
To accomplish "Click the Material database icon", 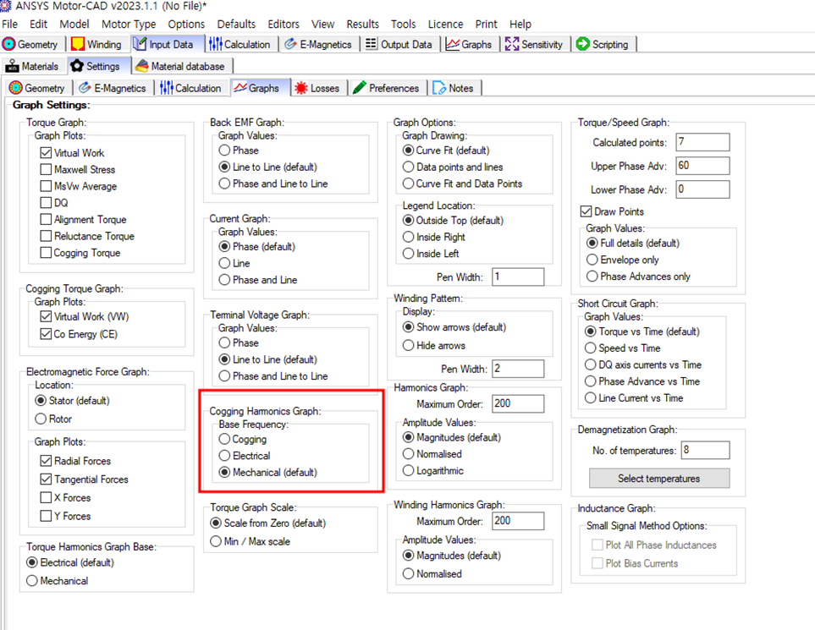I will [x=141, y=66].
